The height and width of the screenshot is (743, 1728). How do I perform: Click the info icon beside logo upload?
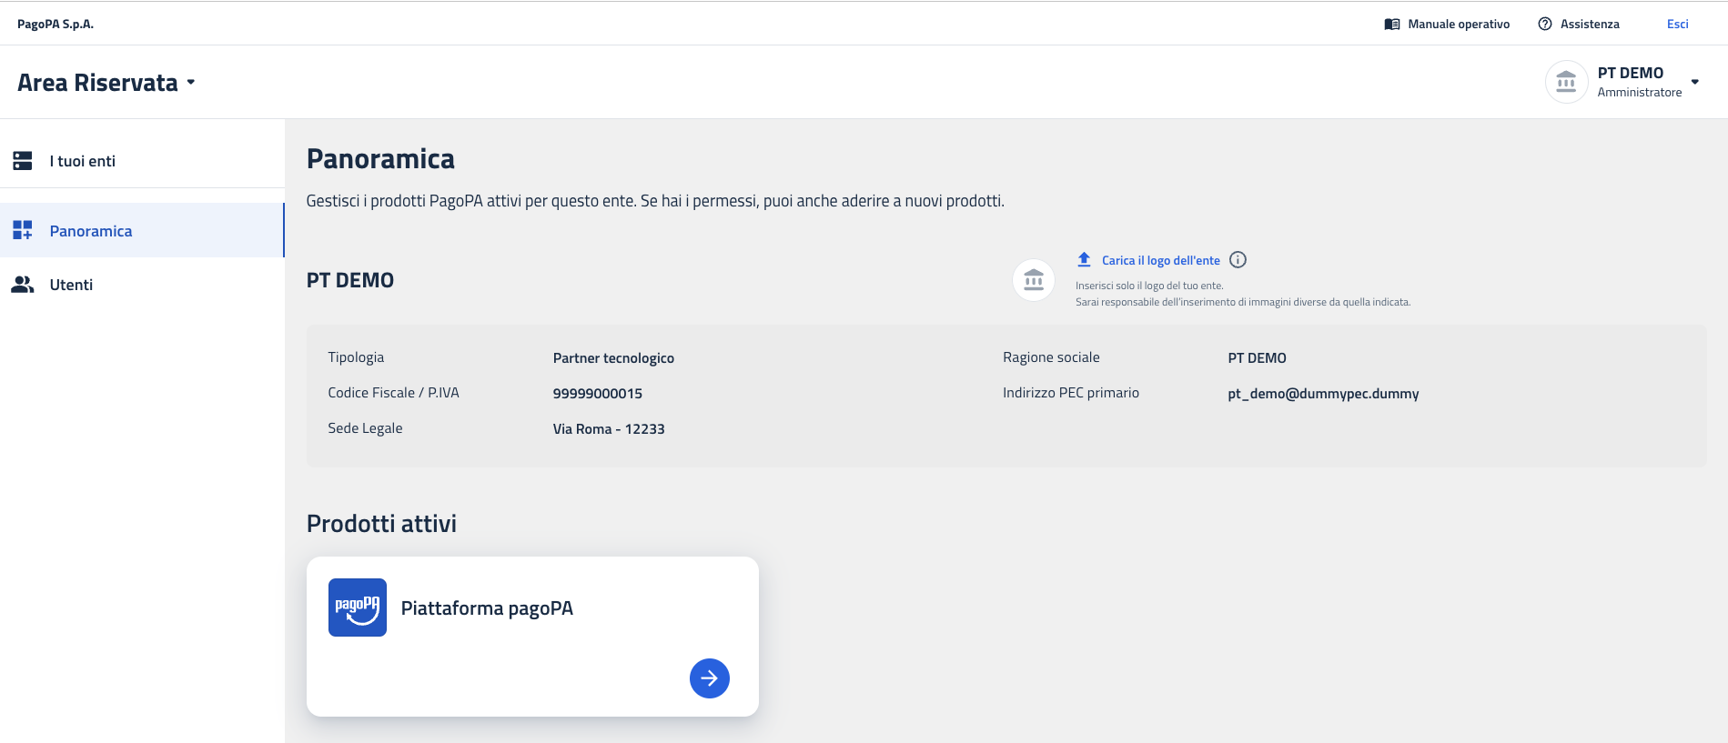click(1238, 260)
